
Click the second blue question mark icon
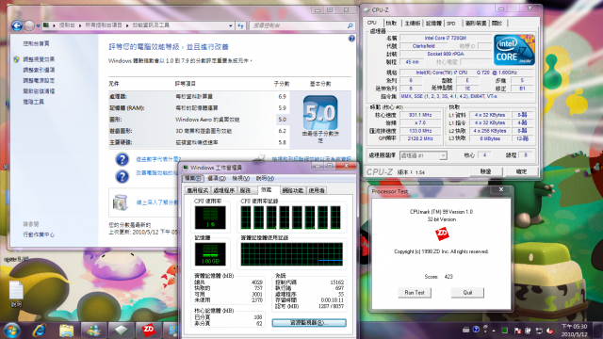[x=122, y=176]
